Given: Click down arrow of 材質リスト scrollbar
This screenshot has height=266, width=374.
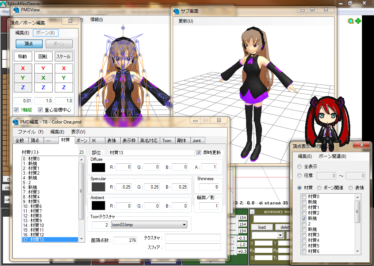Looking at the screenshot, I should click(x=81, y=239).
